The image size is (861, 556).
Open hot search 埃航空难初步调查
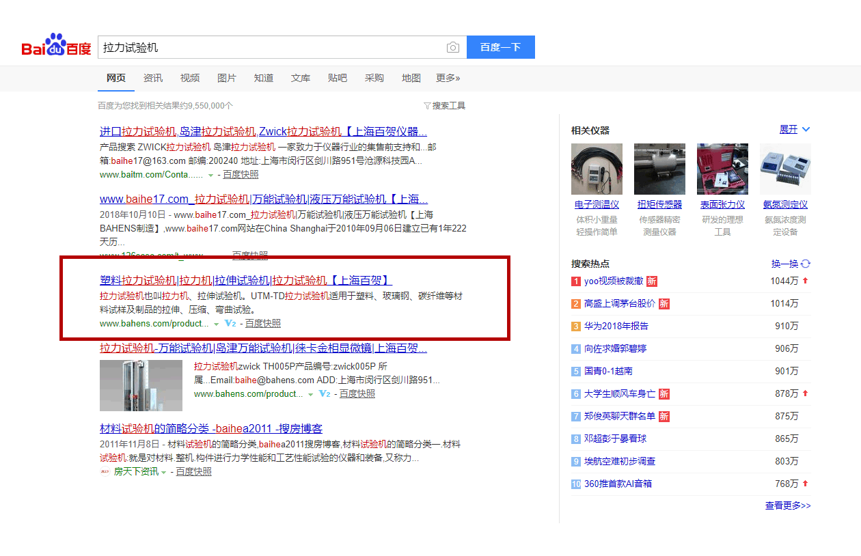620,461
